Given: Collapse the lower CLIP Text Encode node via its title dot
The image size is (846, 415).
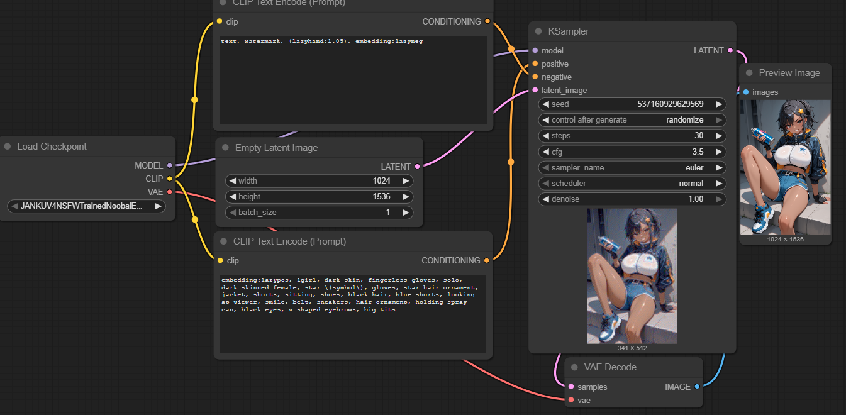Looking at the screenshot, I should coord(223,241).
